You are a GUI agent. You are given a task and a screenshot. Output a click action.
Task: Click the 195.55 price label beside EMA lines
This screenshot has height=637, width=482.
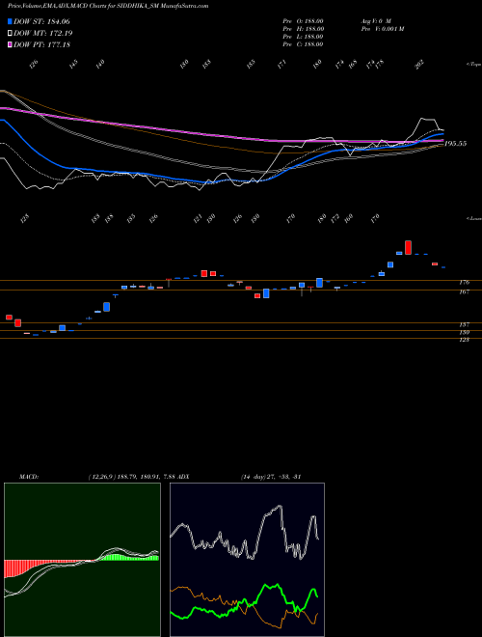click(456, 144)
